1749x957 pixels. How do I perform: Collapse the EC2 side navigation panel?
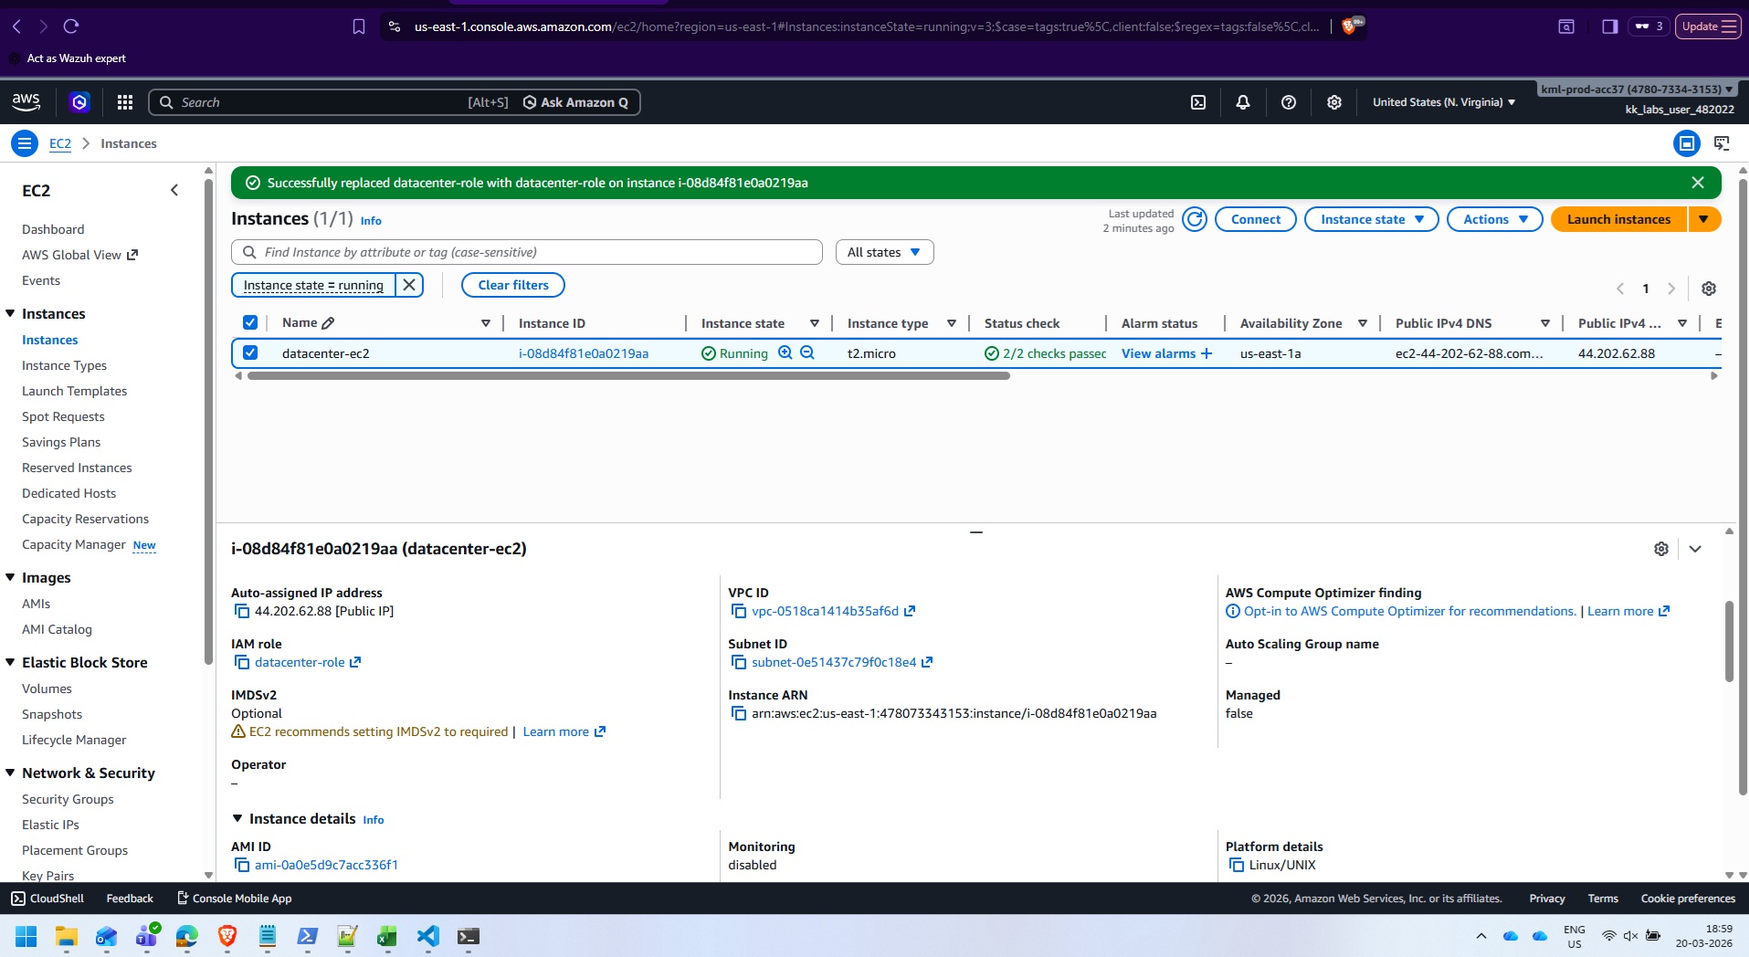tap(174, 190)
